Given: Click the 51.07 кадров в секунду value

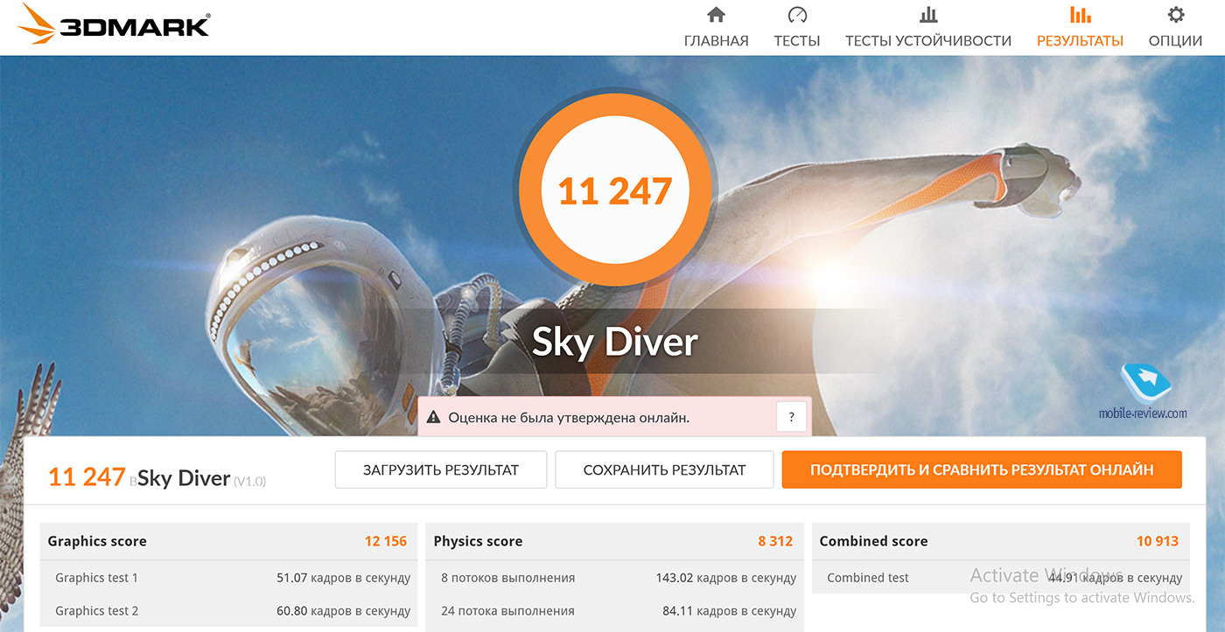Looking at the screenshot, I should 343,578.
